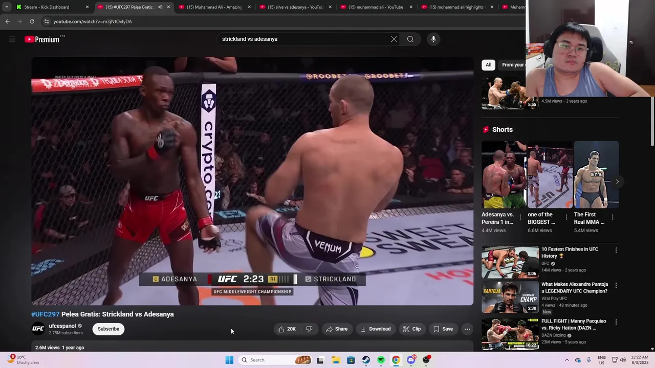Dislike the video with thumbs-down
The image size is (655, 368).
pyautogui.click(x=309, y=329)
